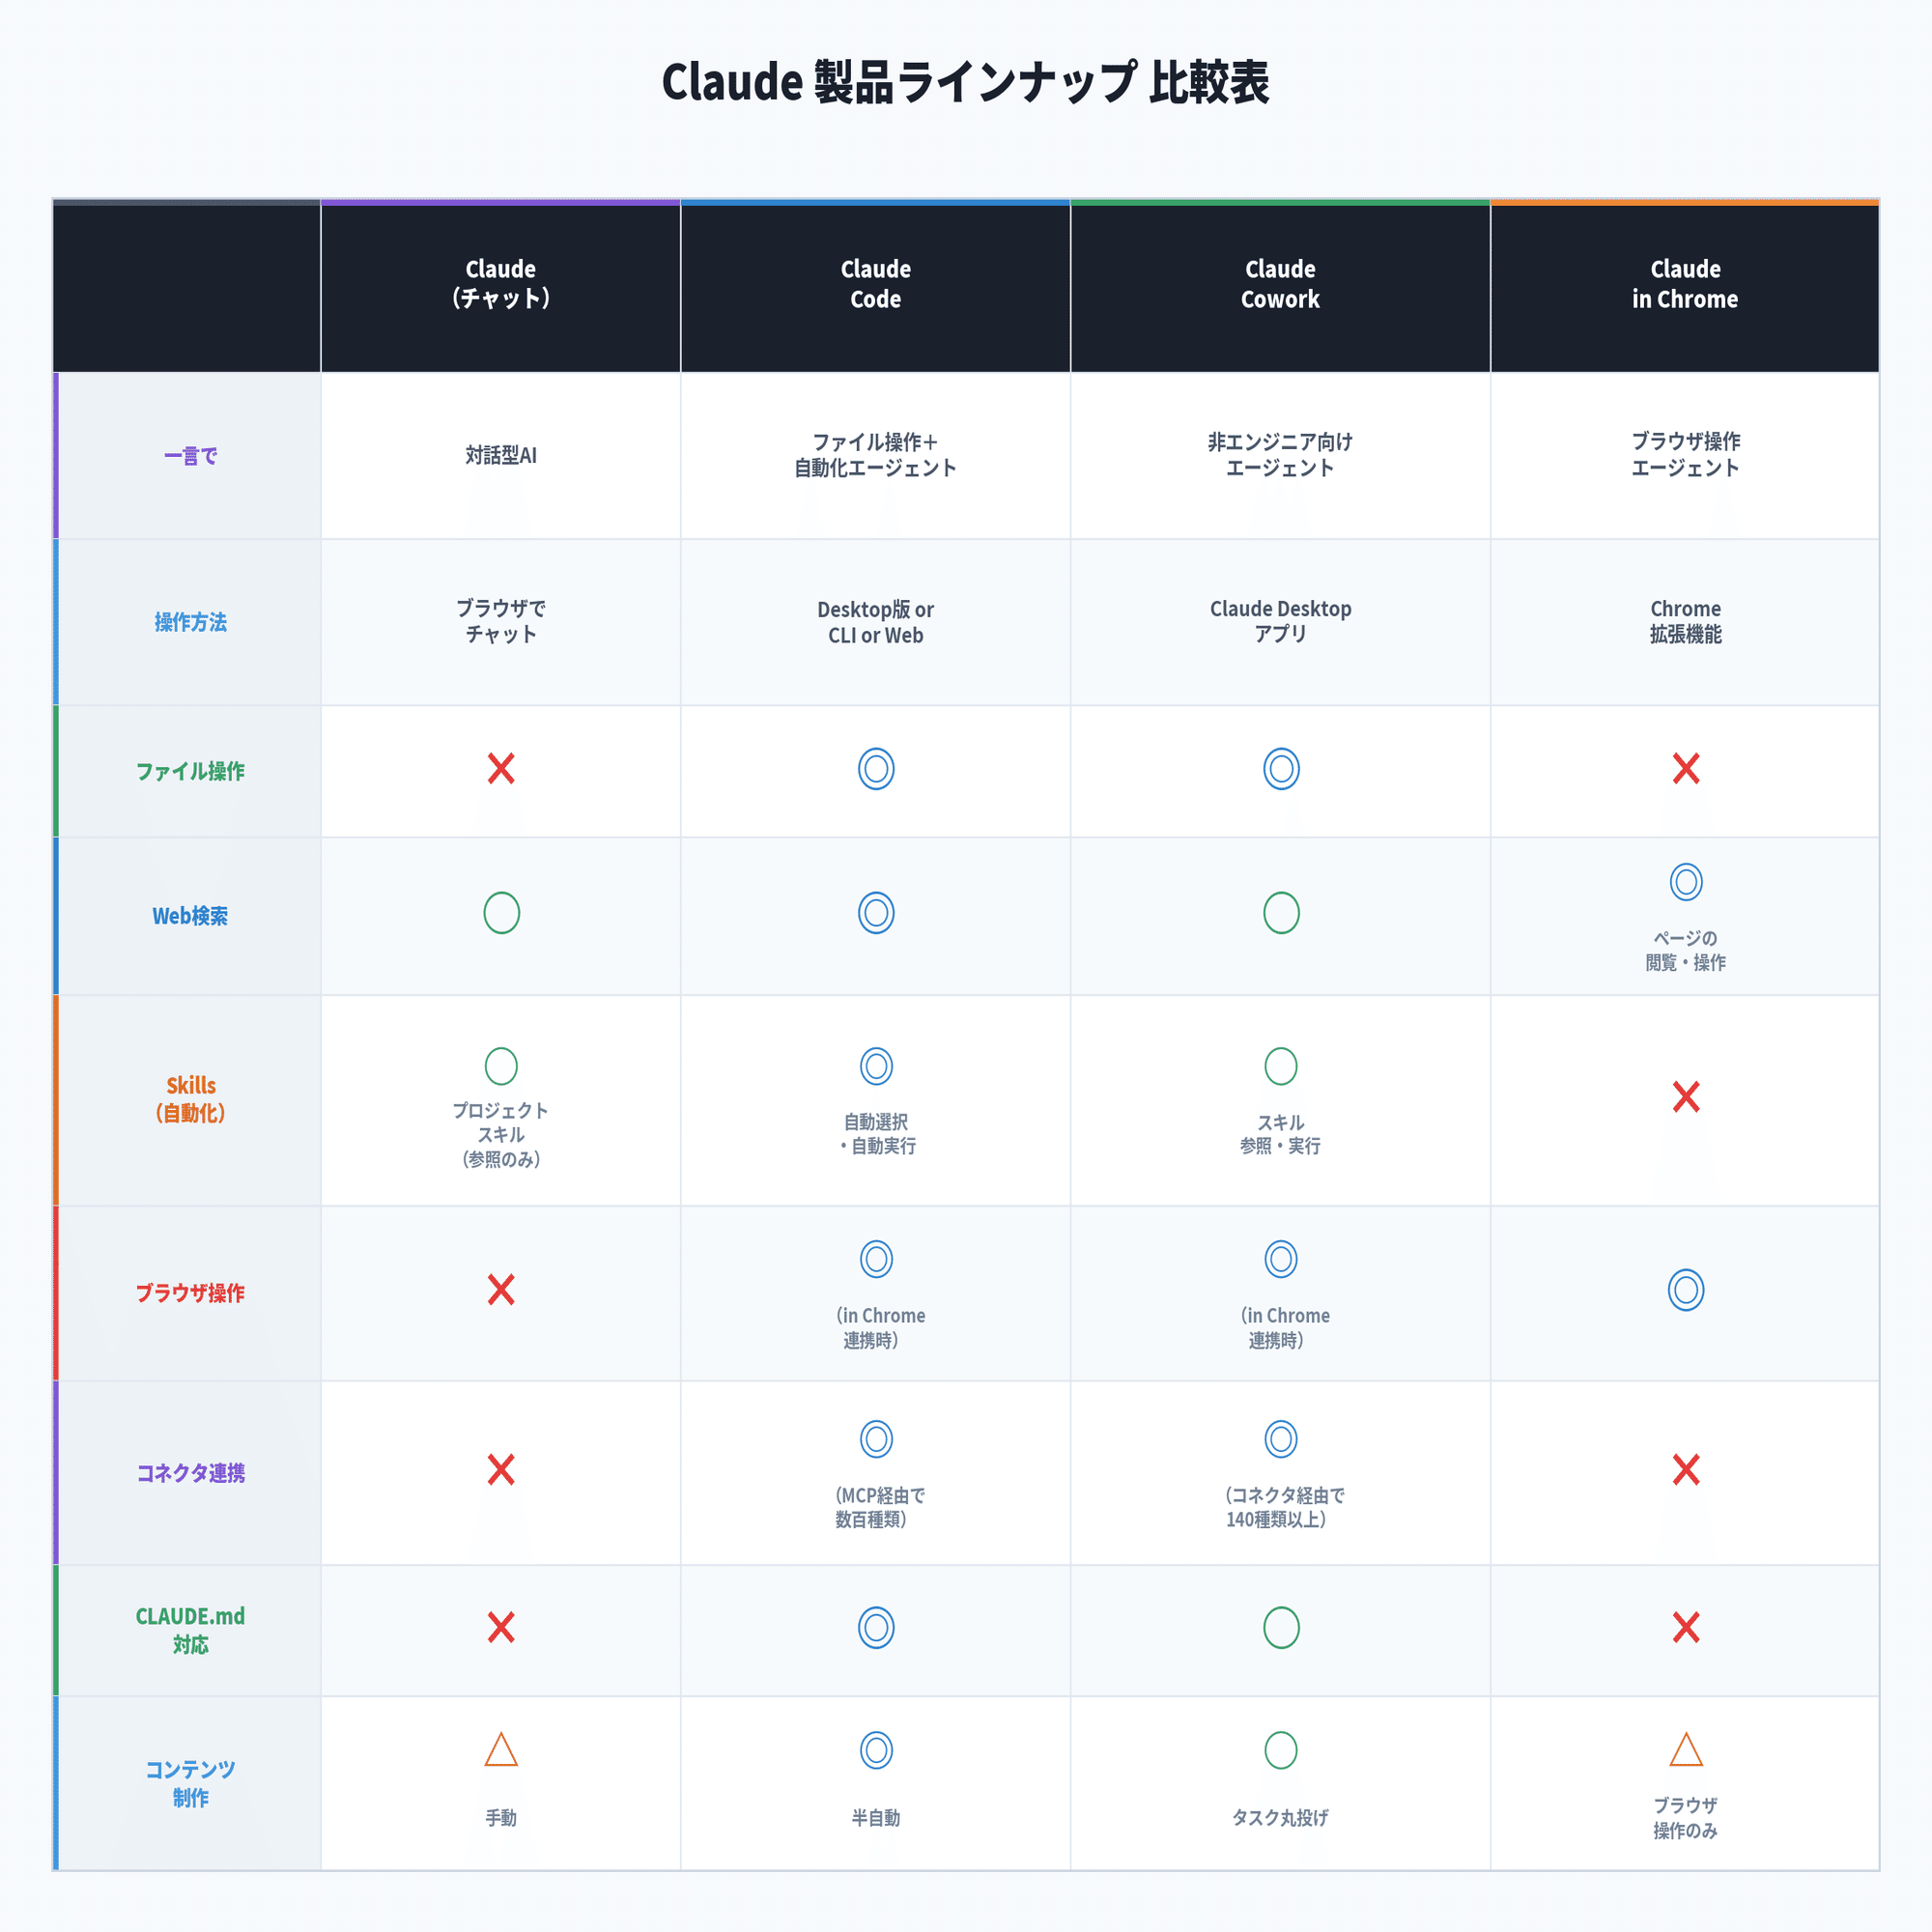Click the red X for Skills under Claude in Chrome

pyautogui.click(x=1686, y=1097)
